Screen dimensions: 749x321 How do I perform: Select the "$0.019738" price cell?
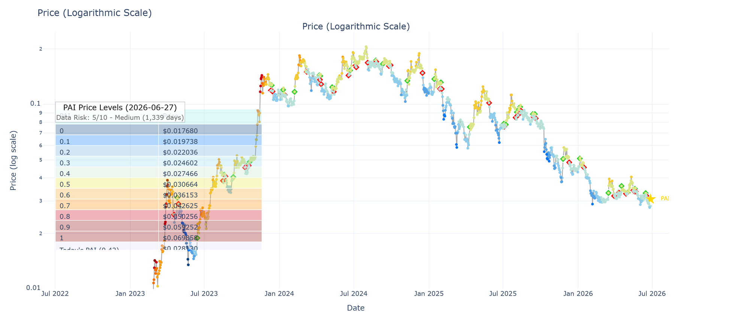point(210,140)
